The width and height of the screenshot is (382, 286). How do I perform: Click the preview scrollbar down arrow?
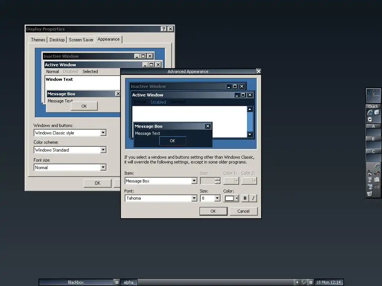pyautogui.click(x=250, y=134)
